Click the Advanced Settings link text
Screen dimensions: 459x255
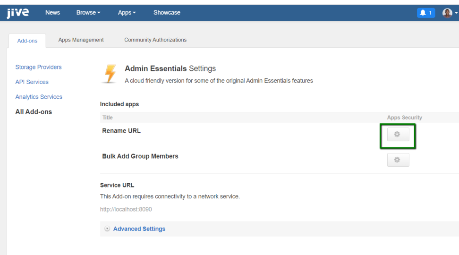pos(139,229)
